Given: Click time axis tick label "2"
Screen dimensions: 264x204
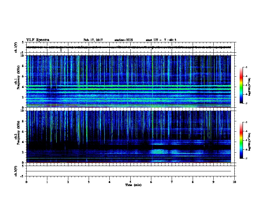Looking at the screenshot, I should click(68, 182).
